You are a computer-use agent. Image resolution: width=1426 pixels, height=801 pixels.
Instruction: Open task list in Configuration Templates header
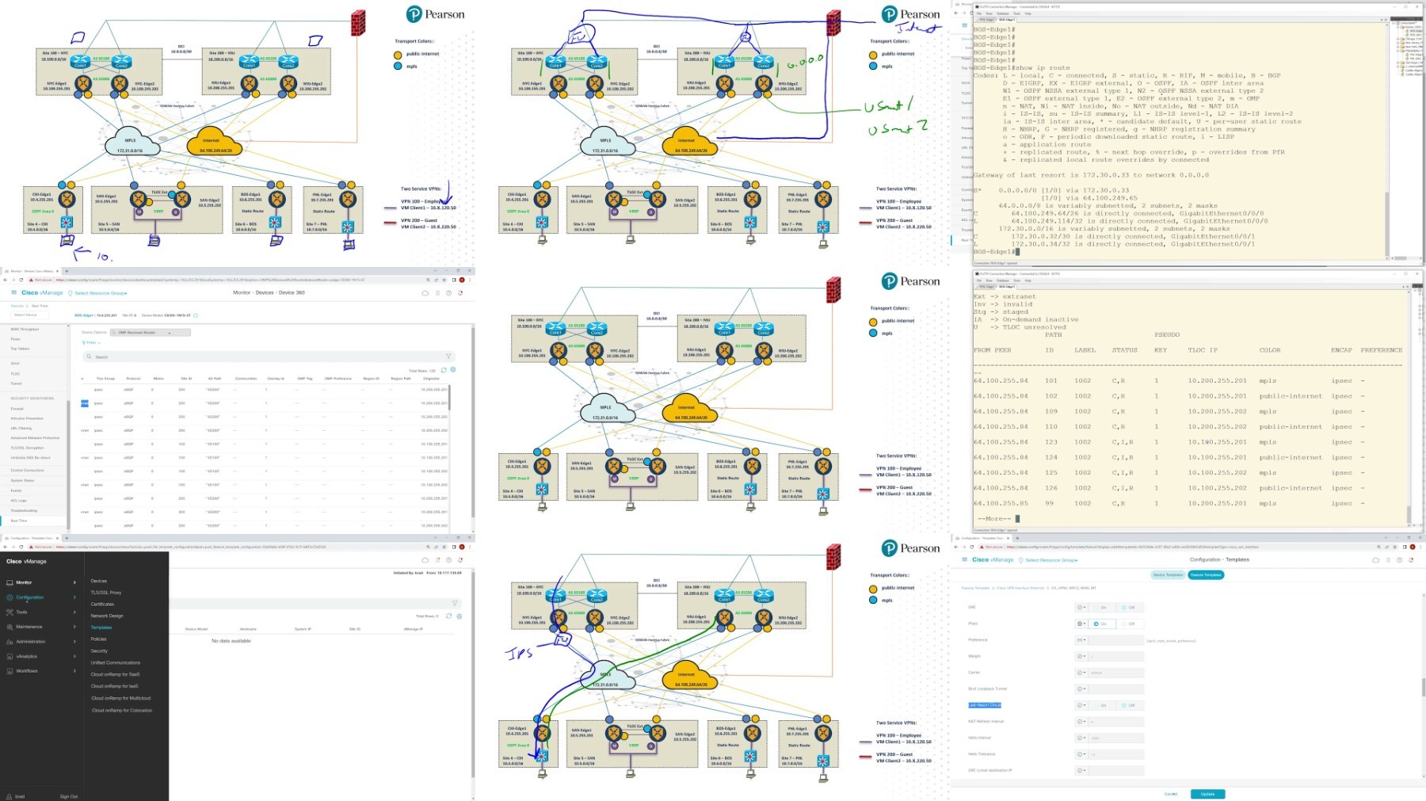[1388, 560]
